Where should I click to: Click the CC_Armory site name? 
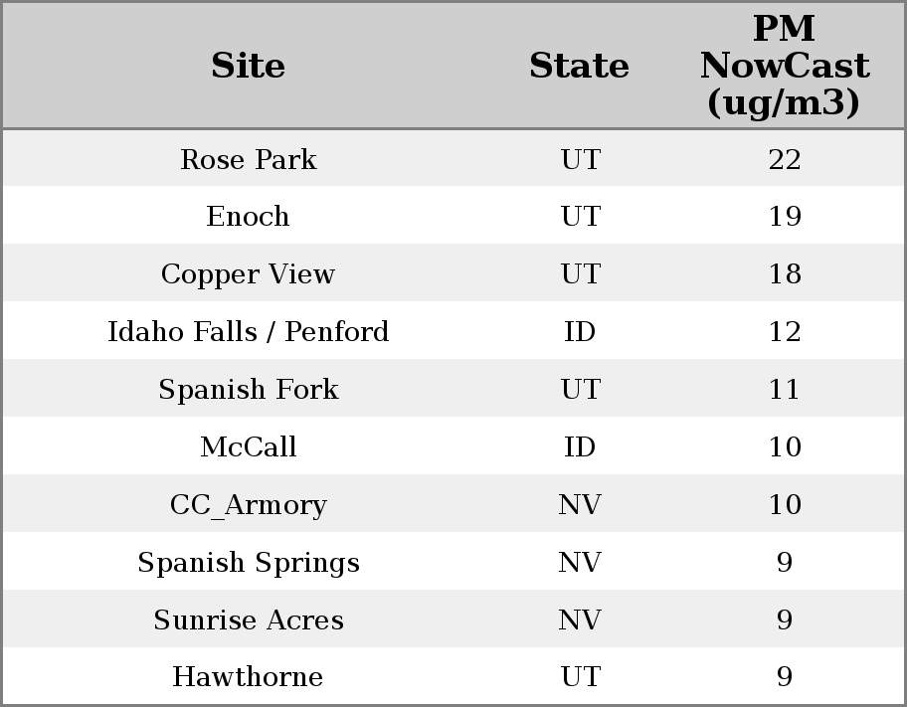click(249, 505)
